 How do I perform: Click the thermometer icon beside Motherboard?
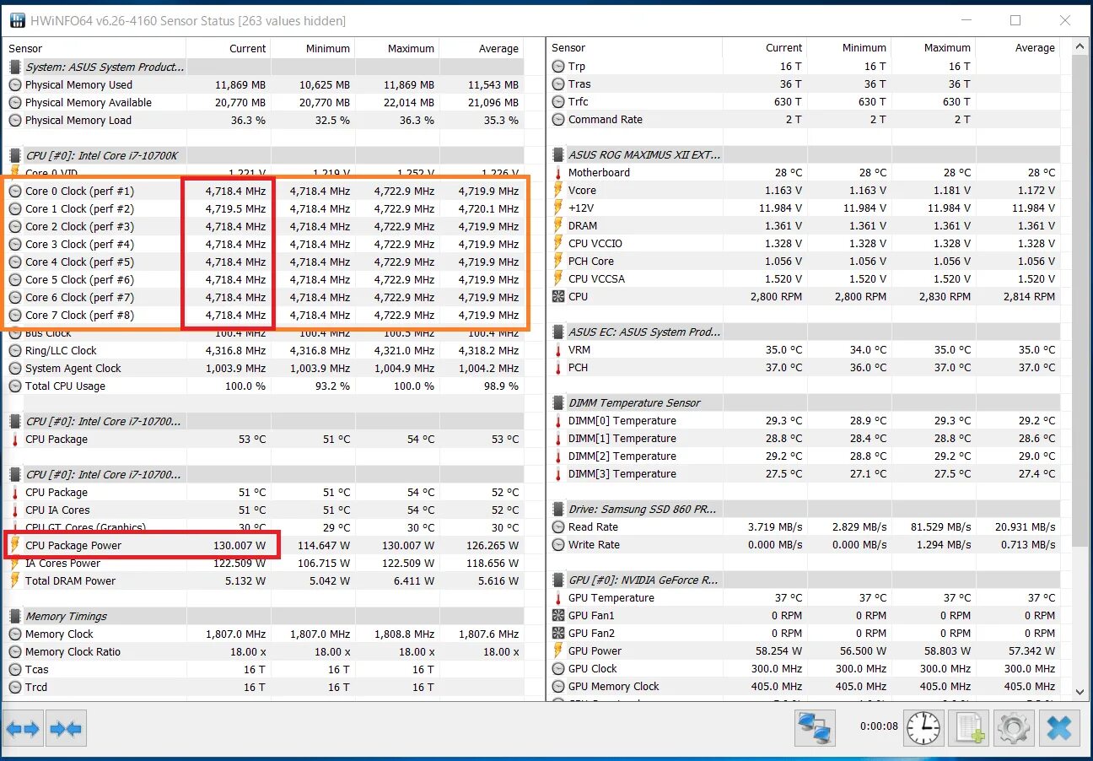pyautogui.click(x=557, y=173)
